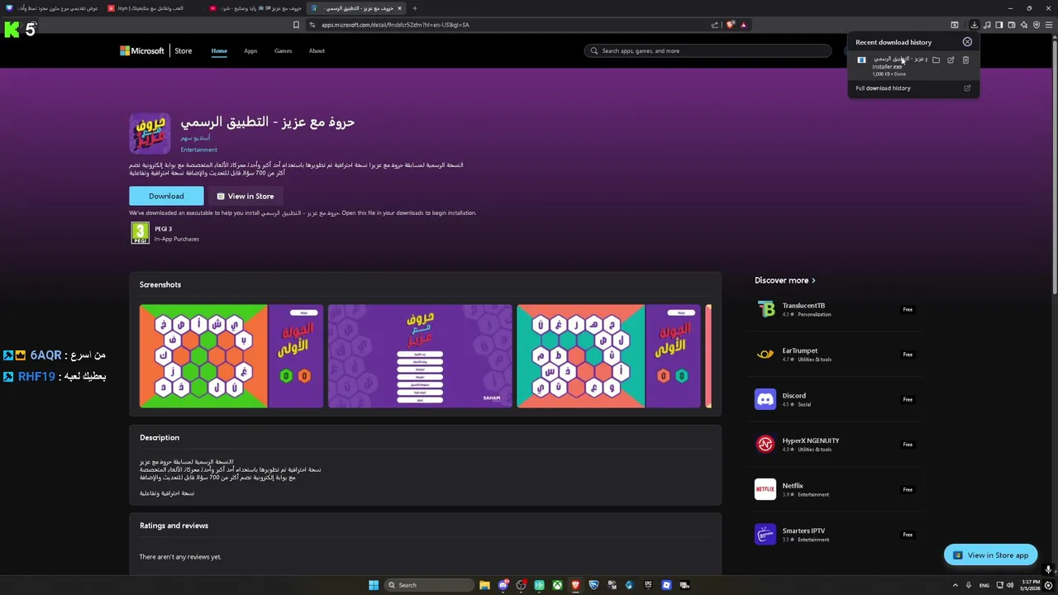This screenshot has height=595, width=1058.
Task: Click the Brave Rewards triangle icon
Action: click(x=743, y=25)
